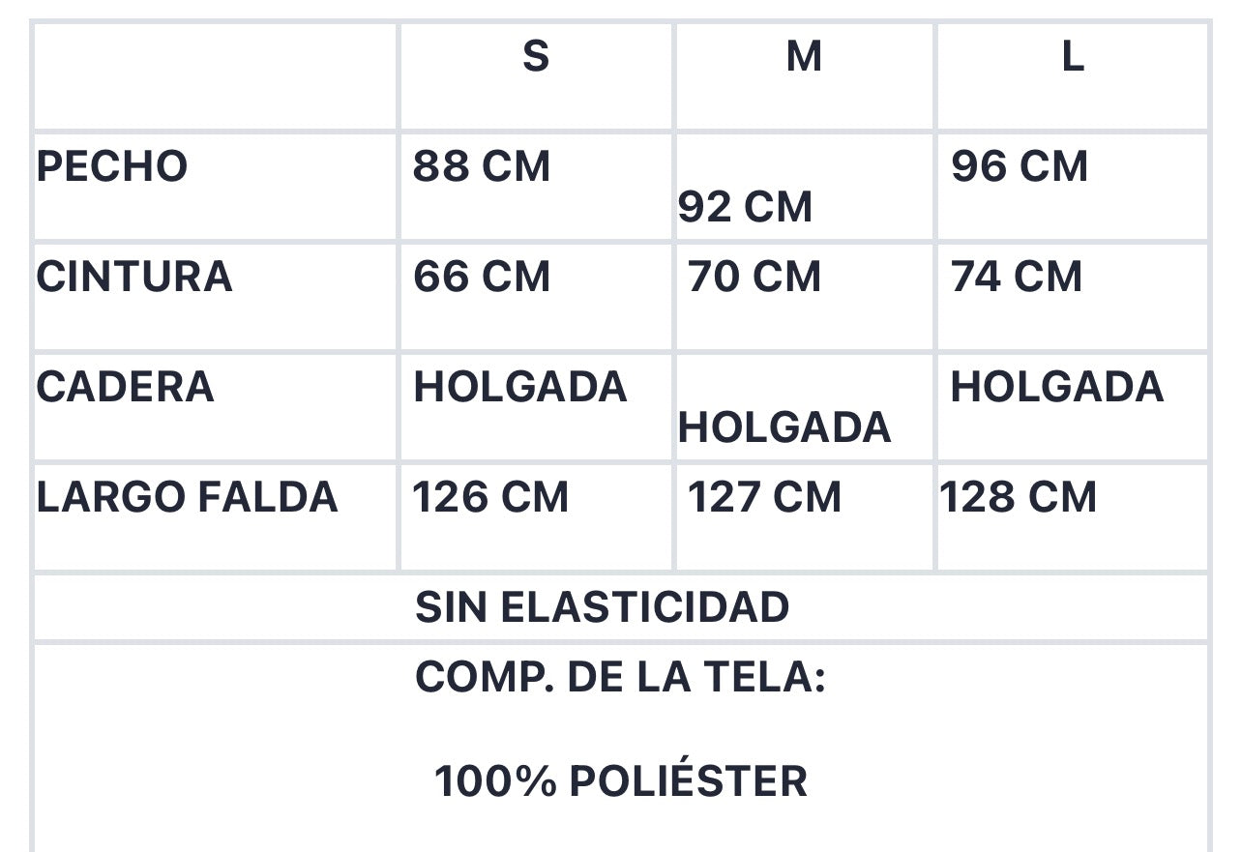This screenshot has width=1242, height=852.
Task: Click the 70 CM waist value
Action: click(754, 277)
